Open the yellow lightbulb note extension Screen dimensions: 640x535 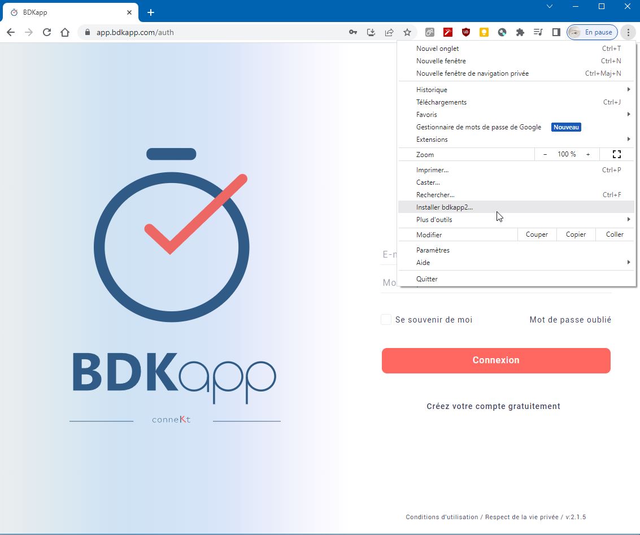click(x=484, y=32)
